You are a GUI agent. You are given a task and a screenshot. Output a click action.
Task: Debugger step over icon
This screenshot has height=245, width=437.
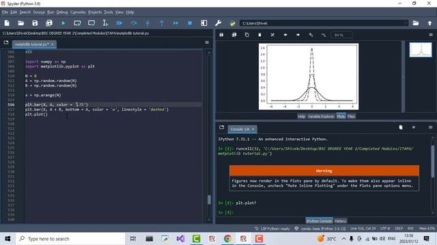[x=134, y=23]
